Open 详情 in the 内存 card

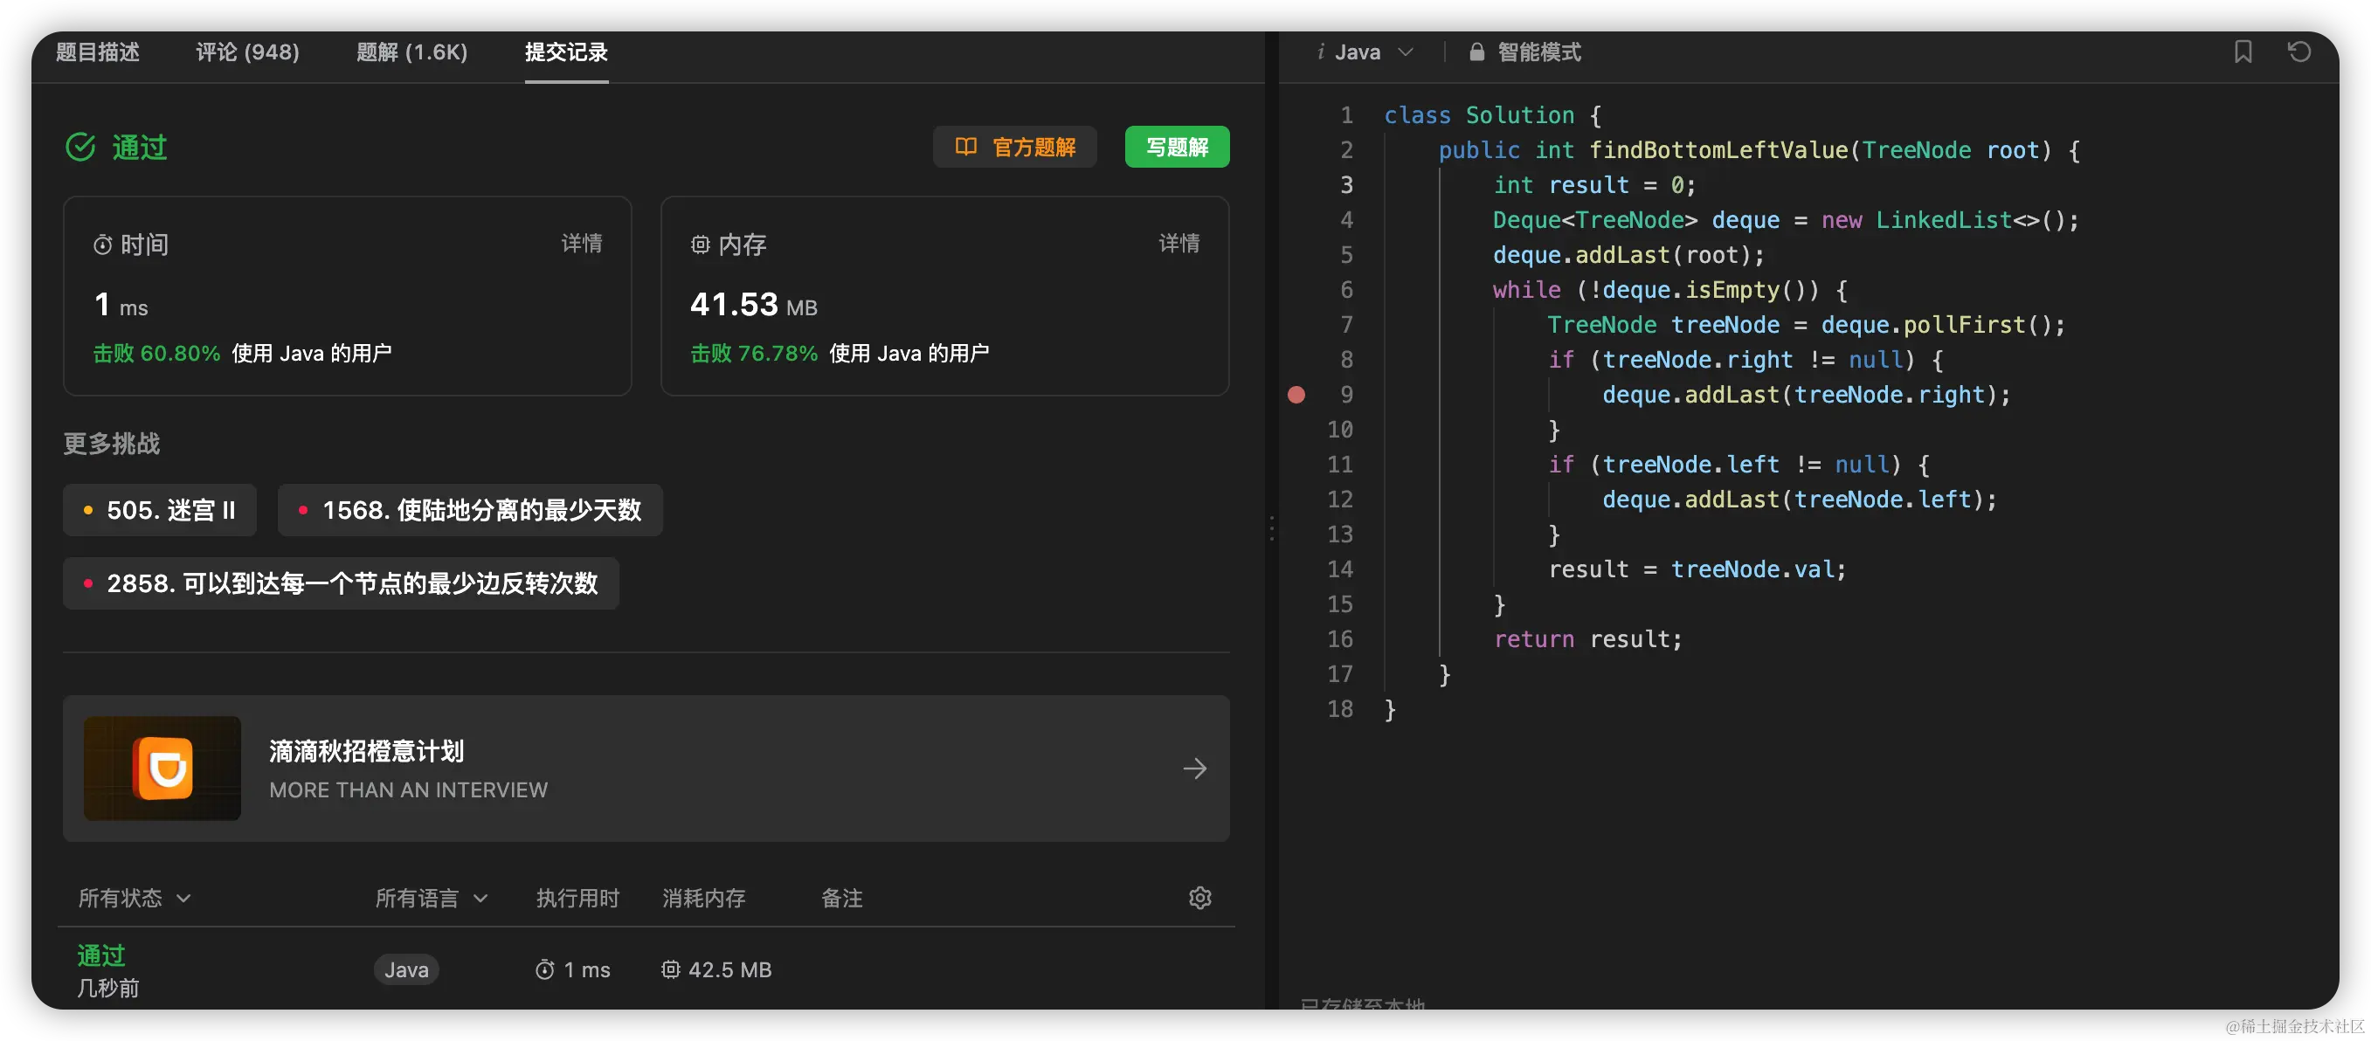tap(1179, 243)
